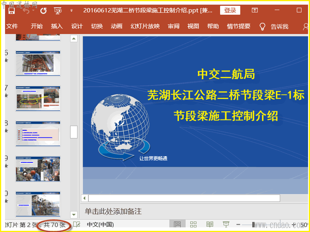
Task: Click the animation star icon beside slide 6
Action: (7, 60)
